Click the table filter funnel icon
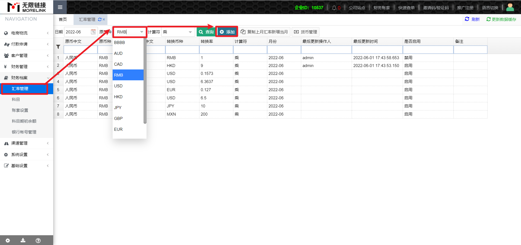The width and height of the screenshot is (521, 245). (x=58, y=47)
